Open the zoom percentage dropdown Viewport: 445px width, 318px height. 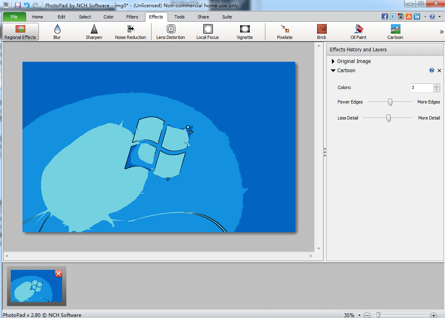coord(359,315)
